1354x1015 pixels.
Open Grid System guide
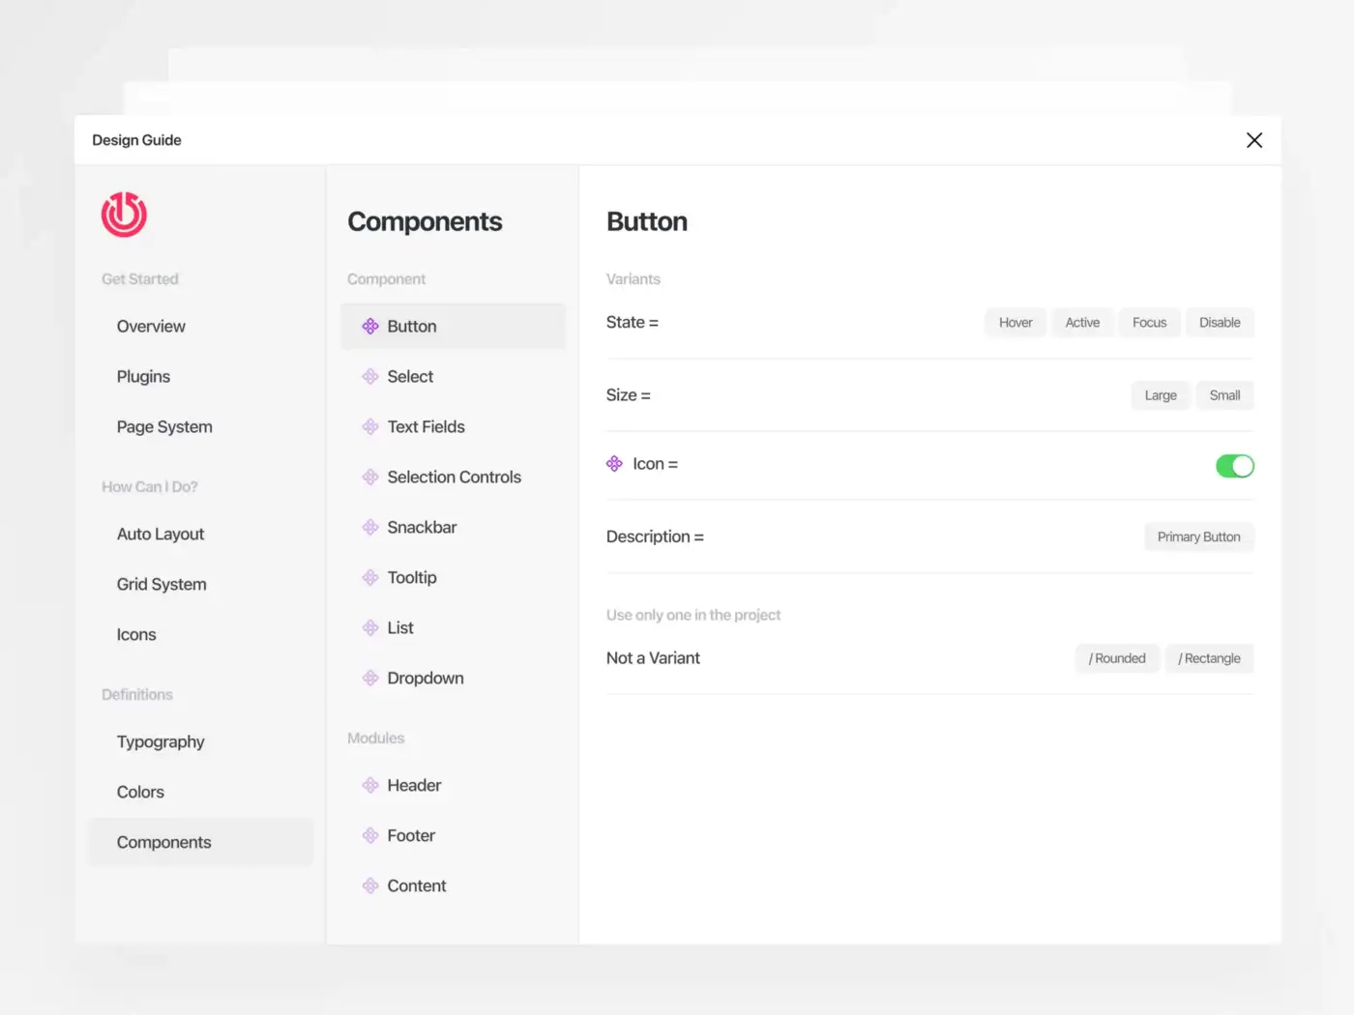point(162,585)
